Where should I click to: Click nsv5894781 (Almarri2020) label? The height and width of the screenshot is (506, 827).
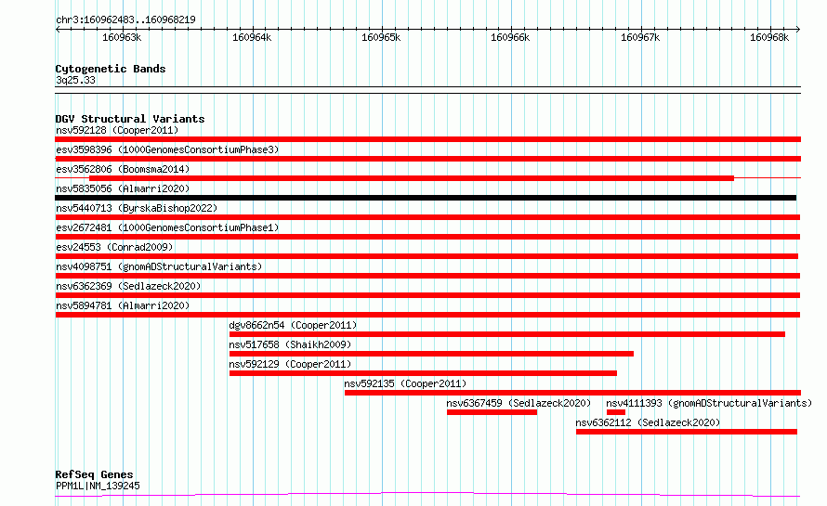(x=123, y=305)
